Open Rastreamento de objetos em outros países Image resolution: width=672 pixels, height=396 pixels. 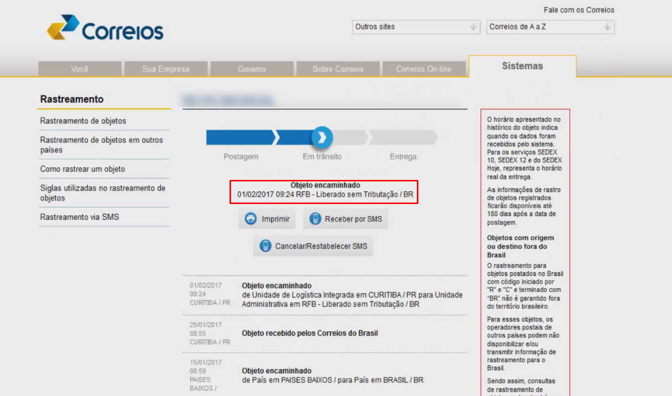click(101, 145)
